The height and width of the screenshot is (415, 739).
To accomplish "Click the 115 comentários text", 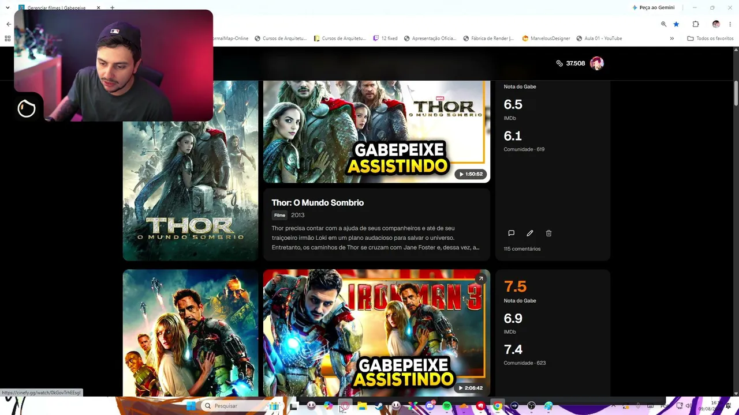I will pyautogui.click(x=522, y=249).
